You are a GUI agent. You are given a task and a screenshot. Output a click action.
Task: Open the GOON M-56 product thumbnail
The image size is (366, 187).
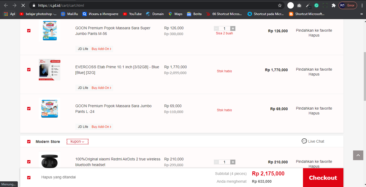pyautogui.click(x=50, y=31)
